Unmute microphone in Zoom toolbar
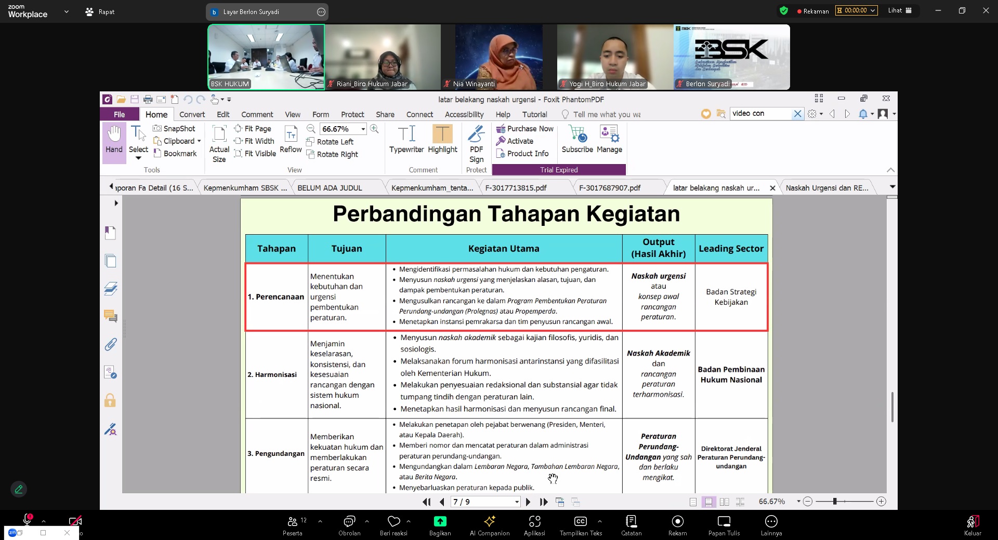The width and height of the screenshot is (998, 540). 27,520
